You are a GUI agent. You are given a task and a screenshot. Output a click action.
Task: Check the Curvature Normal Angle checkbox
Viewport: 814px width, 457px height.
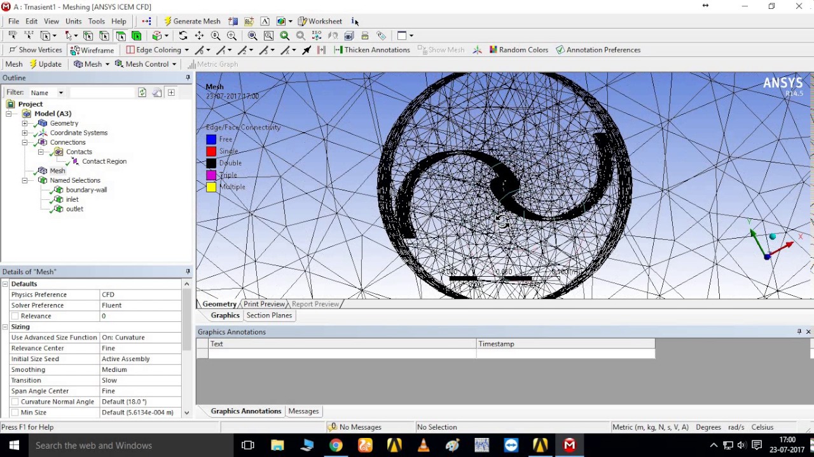(15, 402)
